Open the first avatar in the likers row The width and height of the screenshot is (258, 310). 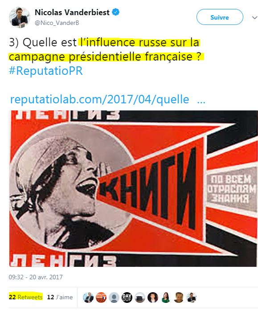pos(88,297)
